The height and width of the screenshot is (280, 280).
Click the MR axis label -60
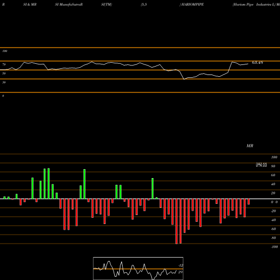273,229
